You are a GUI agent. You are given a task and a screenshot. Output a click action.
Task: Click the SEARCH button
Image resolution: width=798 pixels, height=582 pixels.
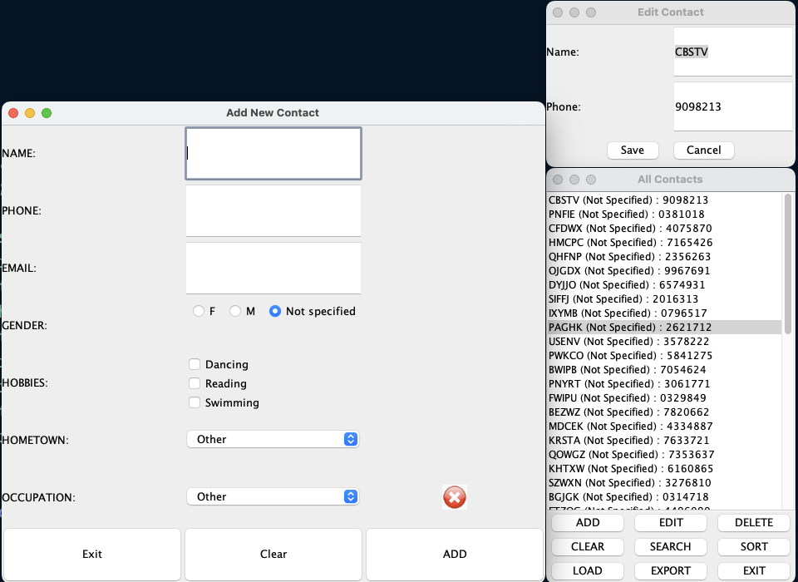671,547
